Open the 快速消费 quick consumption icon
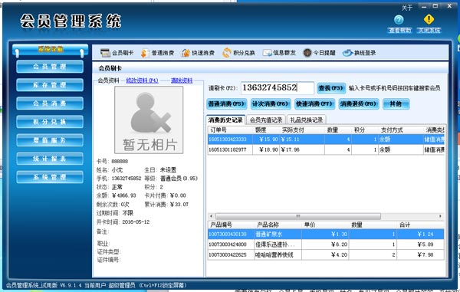 coord(186,53)
